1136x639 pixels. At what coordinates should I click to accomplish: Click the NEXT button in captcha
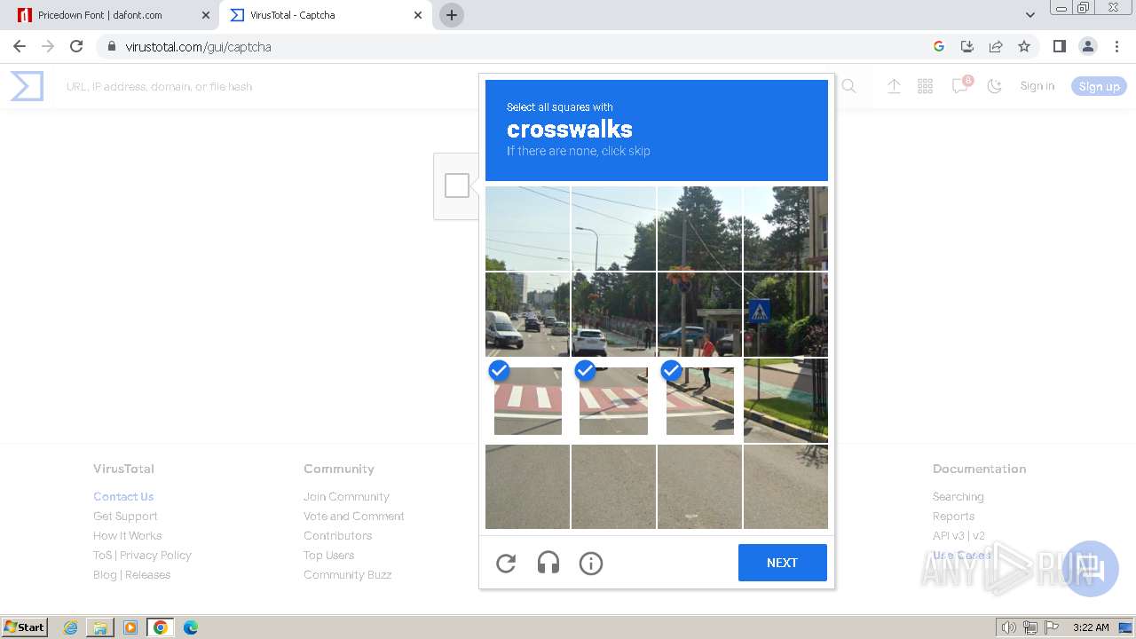coord(782,563)
